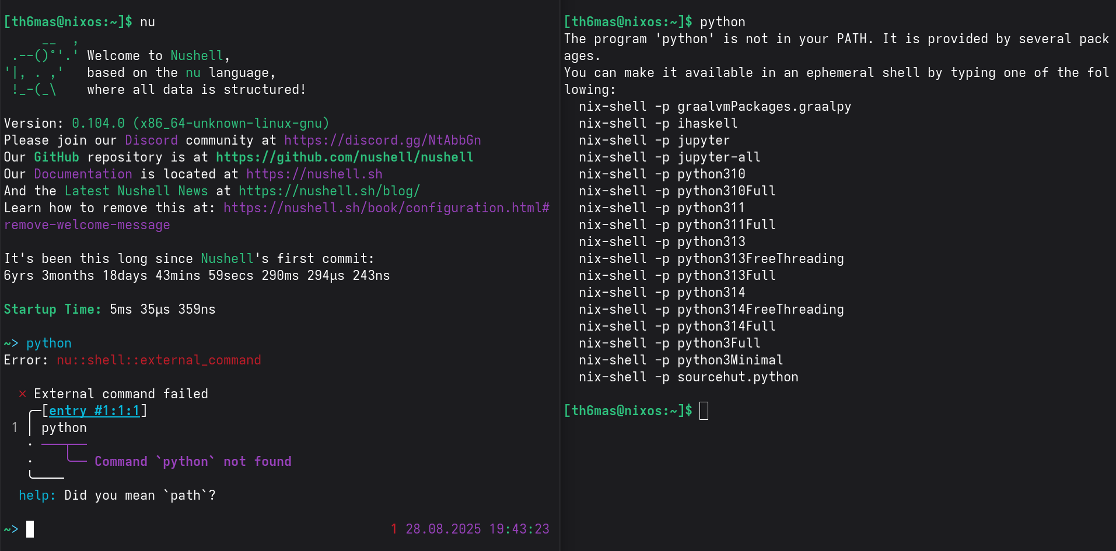This screenshot has height=551, width=1116.
Task: Click the 'nix-shell -p python3Minimal' line
Action: pos(680,360)
